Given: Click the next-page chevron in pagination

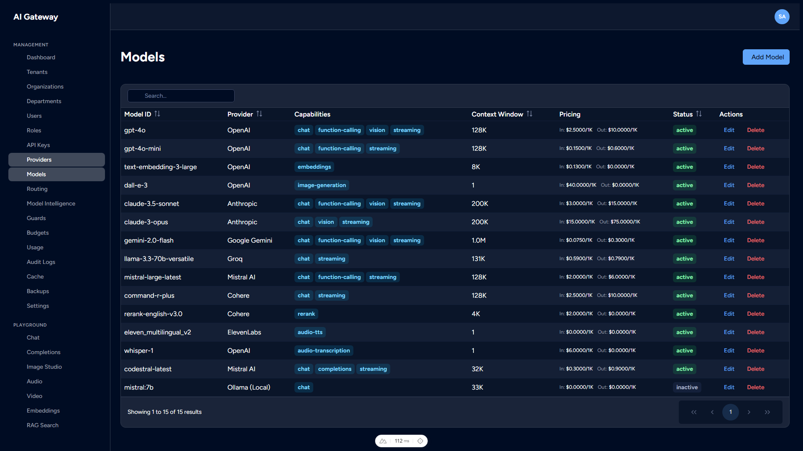Looking at the screenshot, I should 749,412.
